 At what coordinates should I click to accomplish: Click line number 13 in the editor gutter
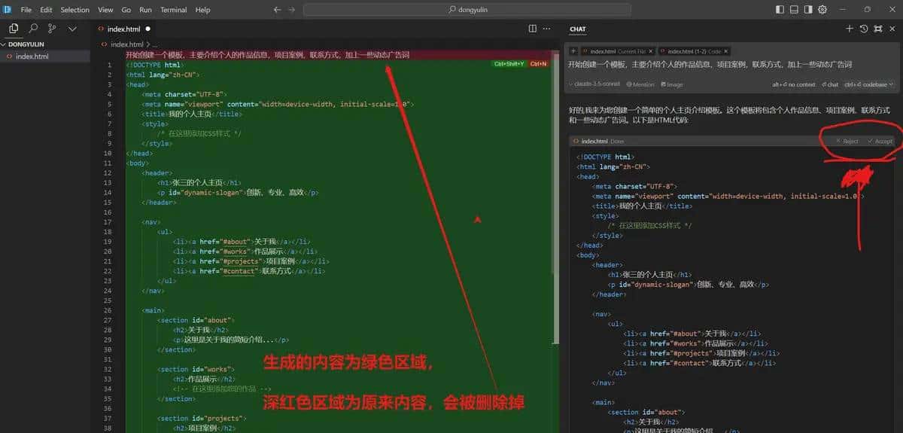pos(109,182)
